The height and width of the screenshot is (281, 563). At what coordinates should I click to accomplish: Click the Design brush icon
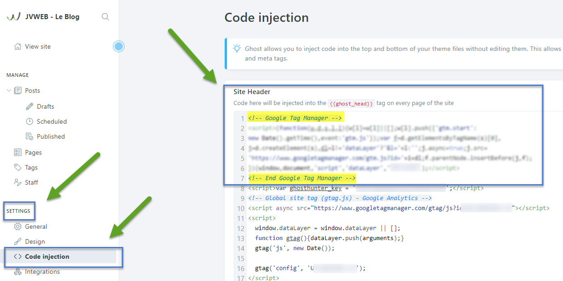(x=18, y=241)
